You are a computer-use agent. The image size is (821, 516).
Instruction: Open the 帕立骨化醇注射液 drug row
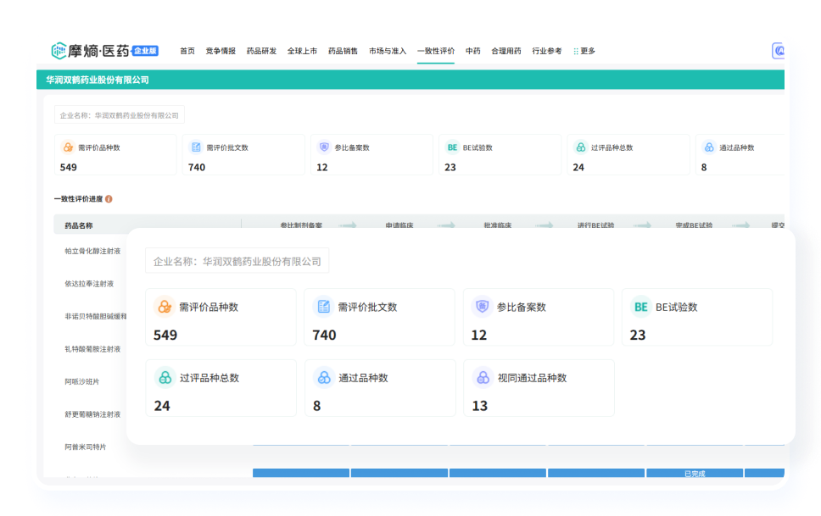point(92,251)
